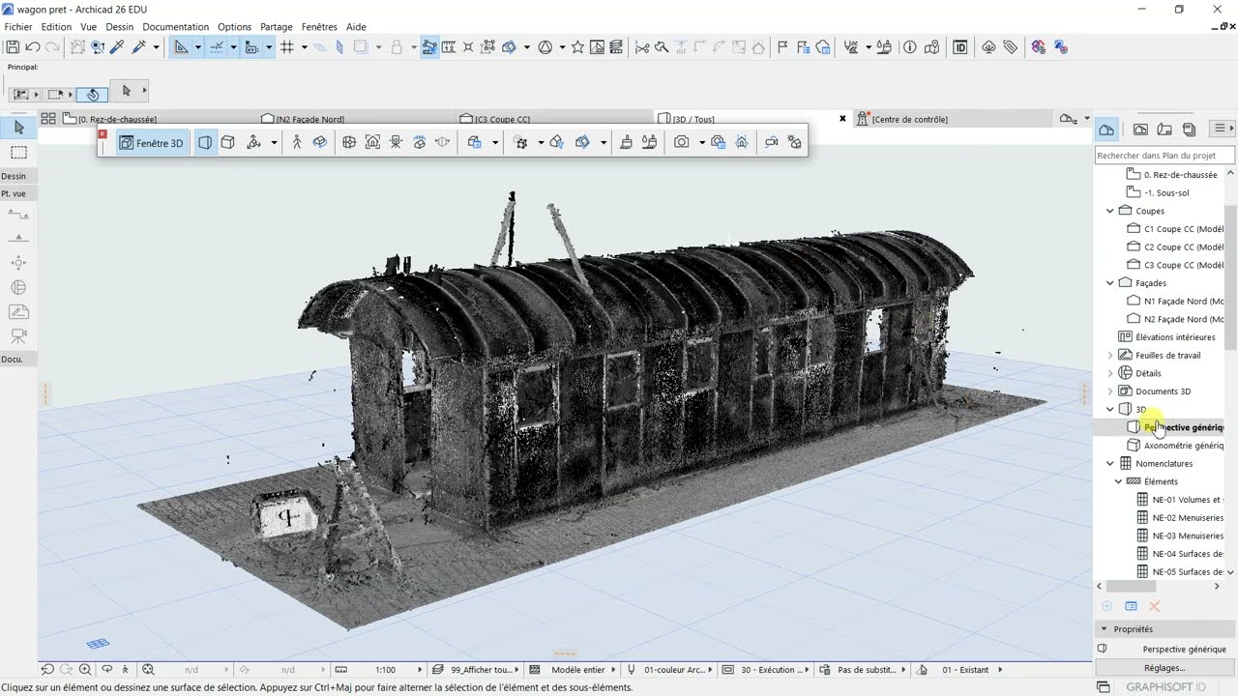
Task: Click the new viewpoint icon below navigator tree
Action: (x=1107, y=606)
